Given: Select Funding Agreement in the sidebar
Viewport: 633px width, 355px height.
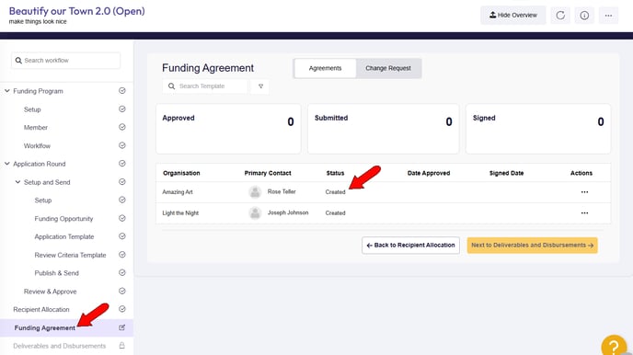Looking at the screenshot, I should click(x=45, y=328).
